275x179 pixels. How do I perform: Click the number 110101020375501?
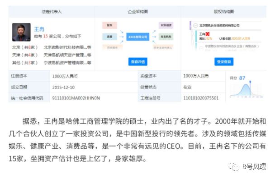201,98
